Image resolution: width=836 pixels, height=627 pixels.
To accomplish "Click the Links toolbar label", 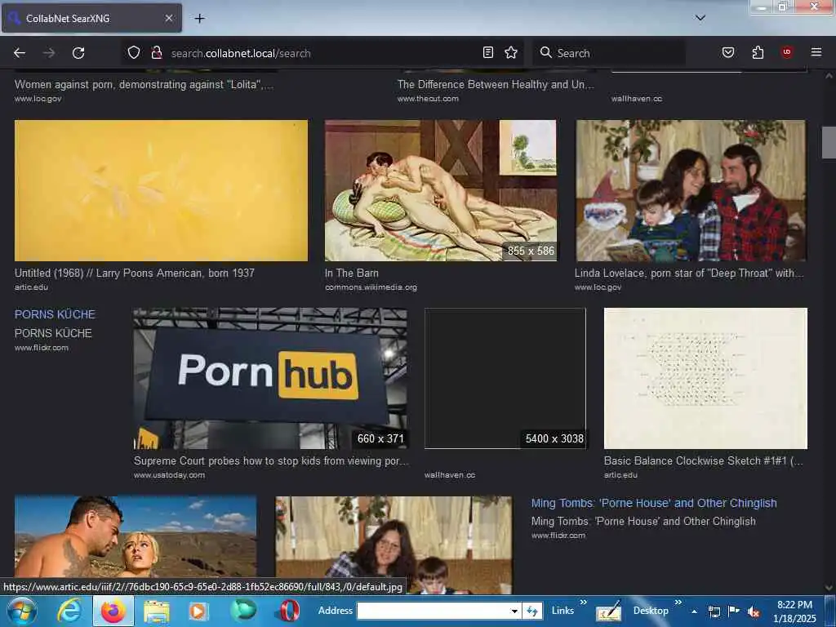I will (563, 611).
